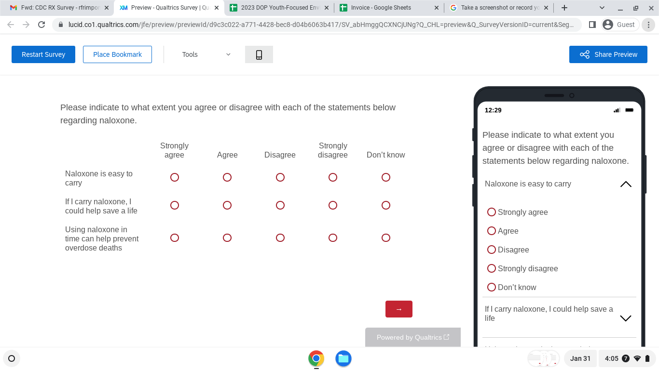Open the Chrome three-dot menu
659x370 pixels.
click(648, 25)
